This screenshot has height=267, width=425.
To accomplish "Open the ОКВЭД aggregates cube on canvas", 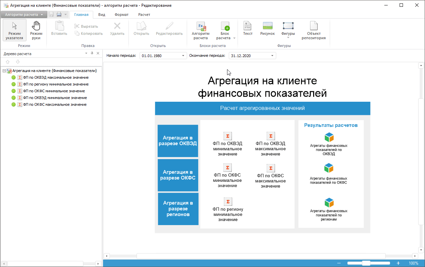I will pyautogui.click(x=329, y=137).
